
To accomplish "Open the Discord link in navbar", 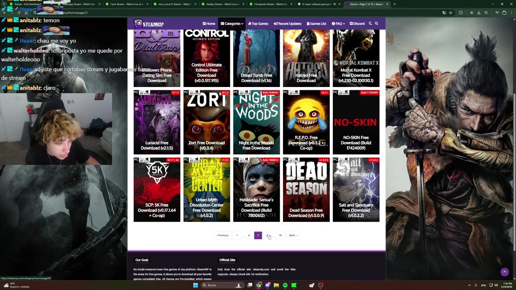I will 357,24.
